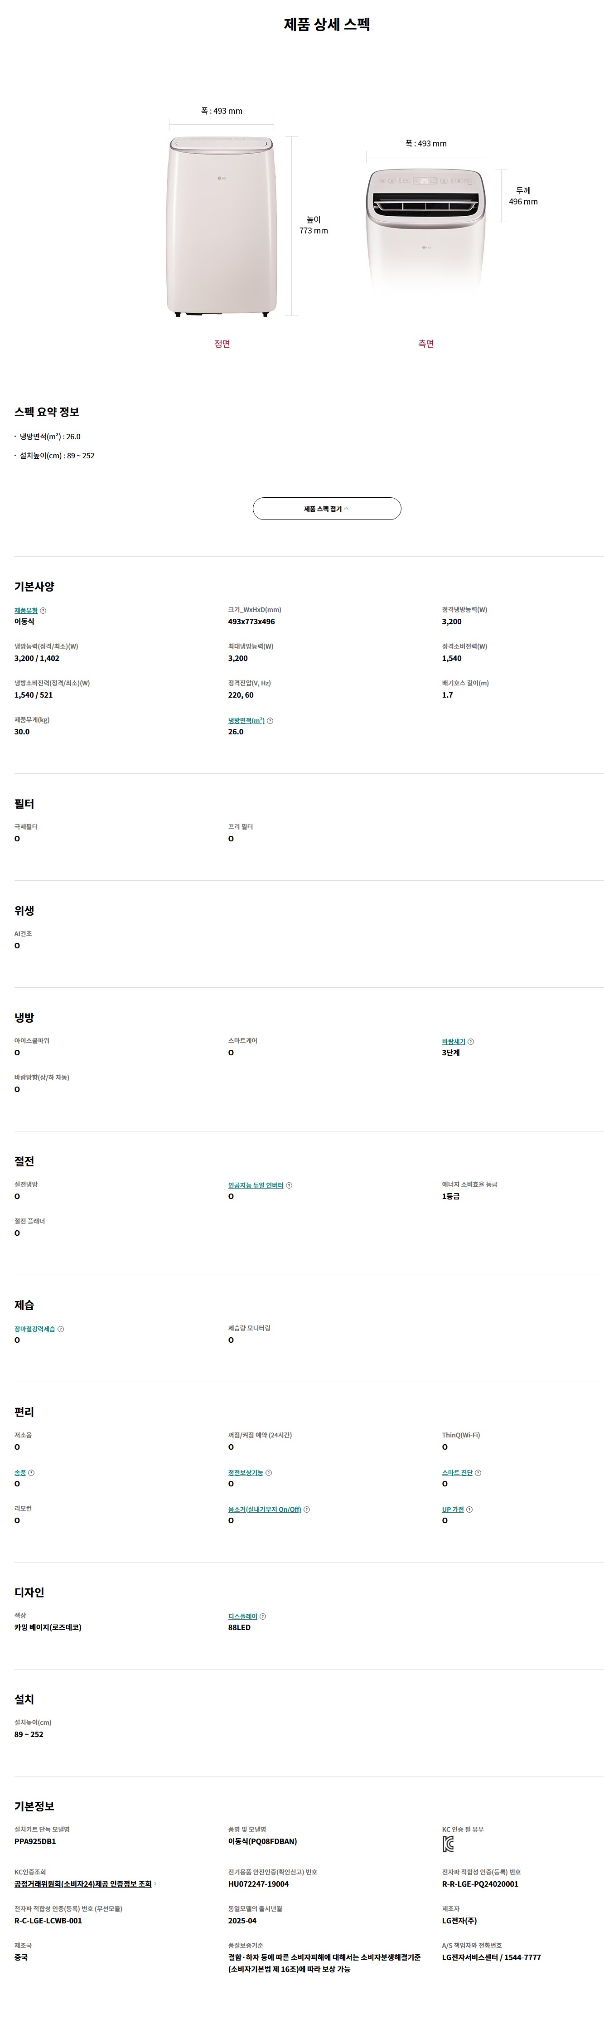Click the 바람세기 term link
604x2029 pixels.
click(x=454, y=1041)
